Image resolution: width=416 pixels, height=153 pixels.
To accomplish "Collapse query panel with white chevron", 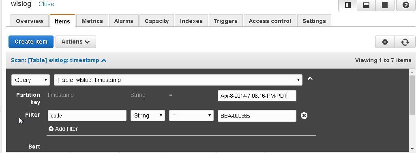I will (x=310, y=78).
